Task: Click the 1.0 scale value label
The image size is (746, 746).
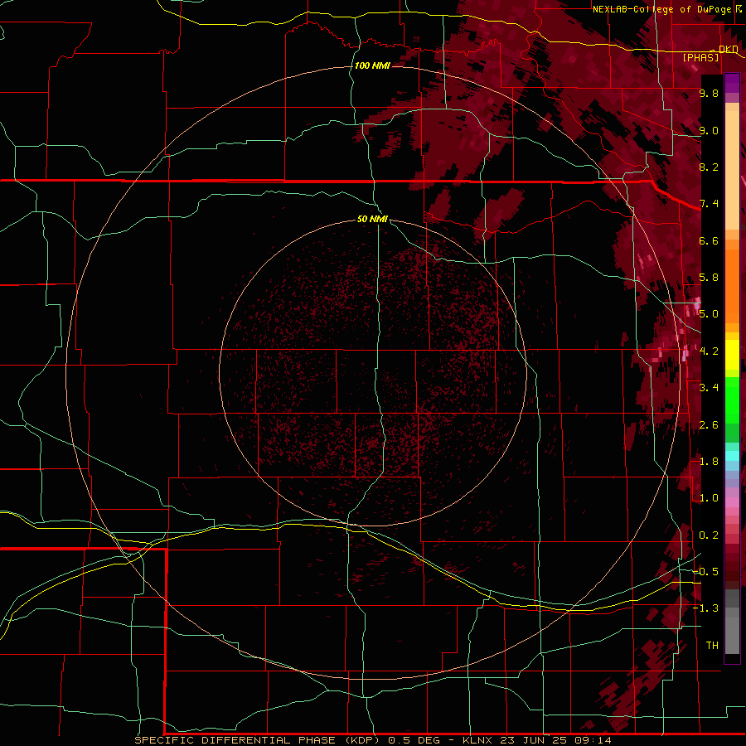Action: click(x=709, y=498)
